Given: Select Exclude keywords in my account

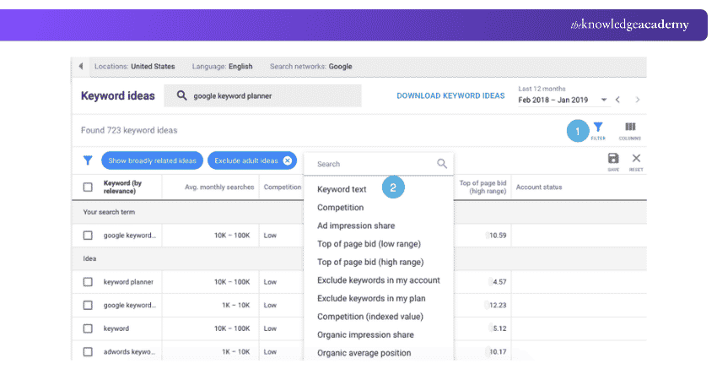Looking at the screenshot, I should coord(378,280).
